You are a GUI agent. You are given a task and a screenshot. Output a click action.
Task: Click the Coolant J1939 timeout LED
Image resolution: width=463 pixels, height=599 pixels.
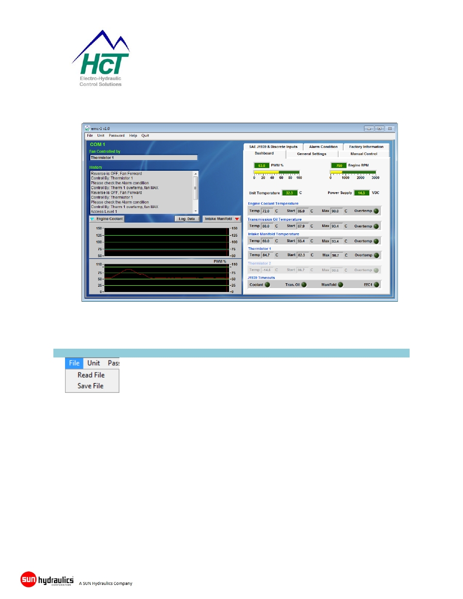[x=267, y=285]
